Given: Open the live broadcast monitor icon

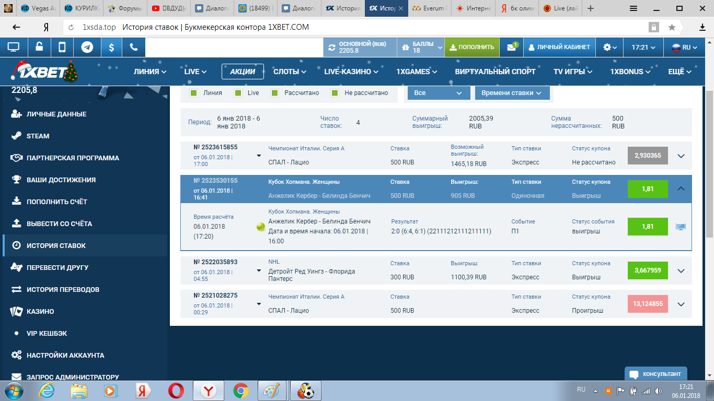Looking at the screenshot, I should 681,227.
